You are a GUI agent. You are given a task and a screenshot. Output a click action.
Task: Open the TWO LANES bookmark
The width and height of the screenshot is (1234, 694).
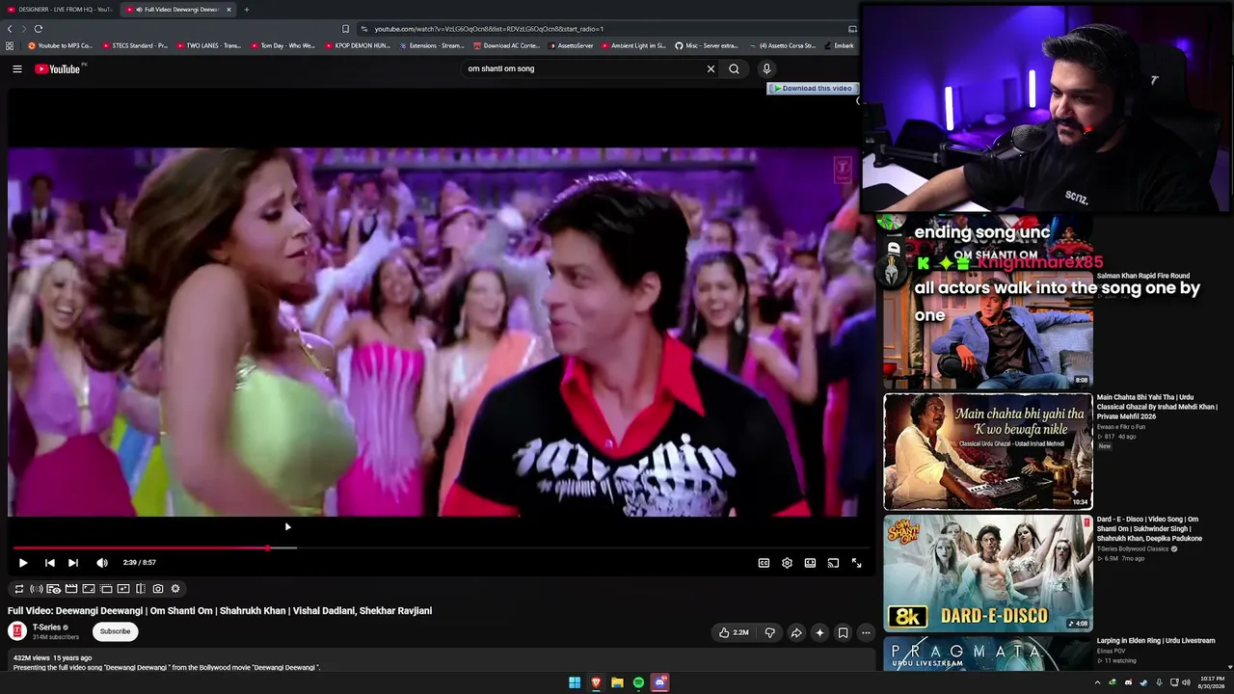[208, 45]
